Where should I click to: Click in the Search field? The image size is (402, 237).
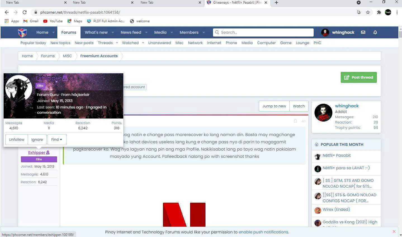pos(263,32)
